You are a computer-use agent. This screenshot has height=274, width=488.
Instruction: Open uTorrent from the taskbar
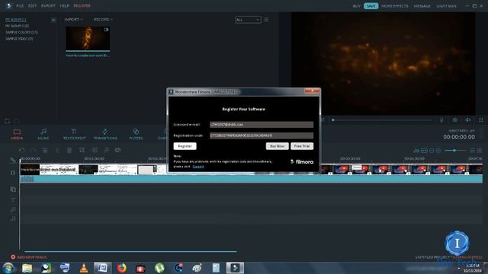(x=159, y=268)
